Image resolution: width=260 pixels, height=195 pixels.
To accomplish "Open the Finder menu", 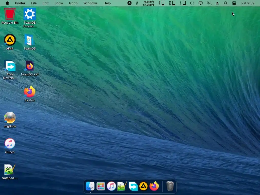I will click(x=20, y=3).
